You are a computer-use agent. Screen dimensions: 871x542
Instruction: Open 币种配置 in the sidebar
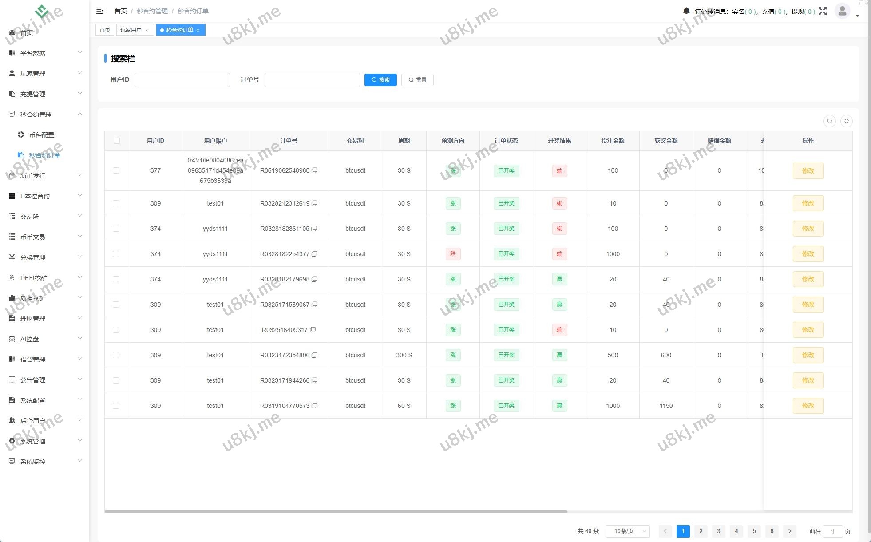click(x=41, y=135)
